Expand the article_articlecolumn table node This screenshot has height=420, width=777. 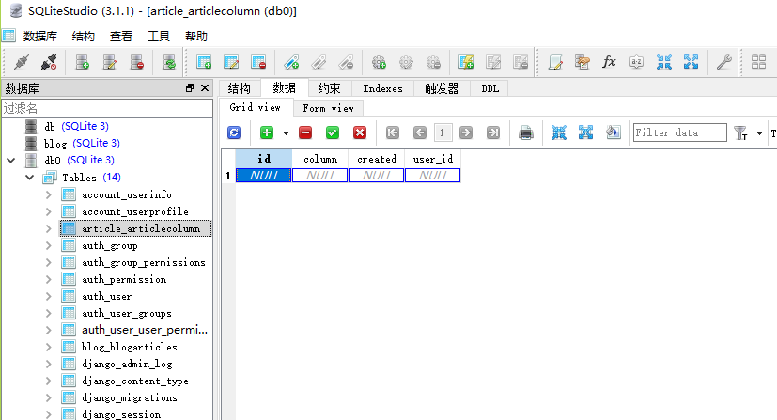pos(48,228)
